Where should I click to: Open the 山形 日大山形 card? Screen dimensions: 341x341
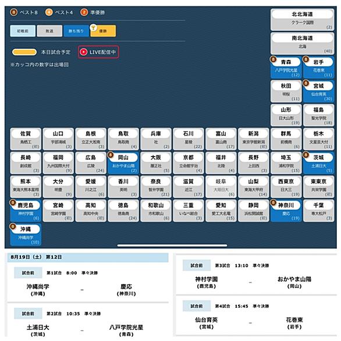coord(286,115)
